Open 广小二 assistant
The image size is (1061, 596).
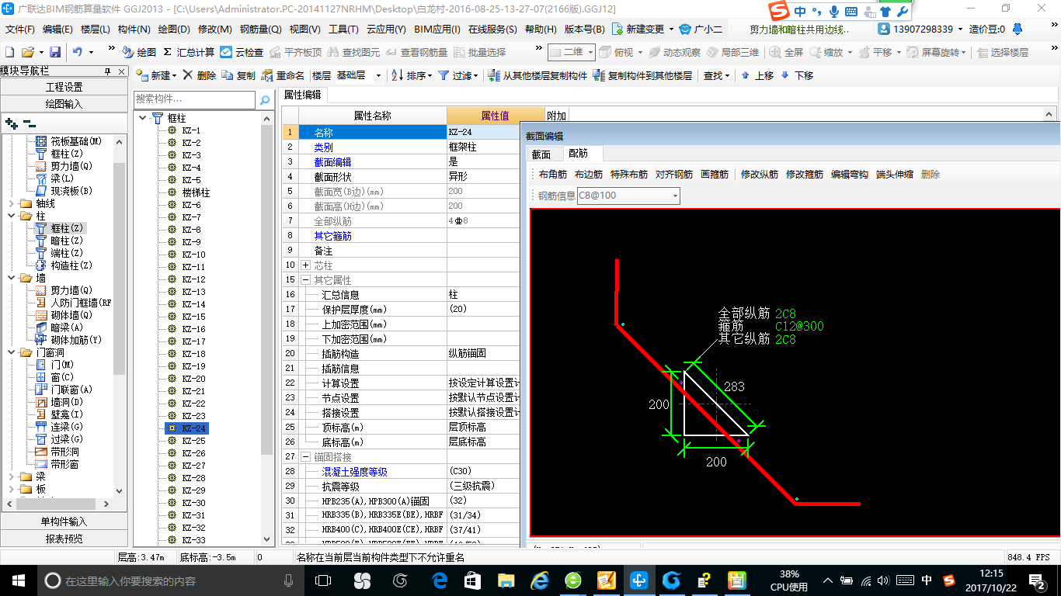coord(701,29)
